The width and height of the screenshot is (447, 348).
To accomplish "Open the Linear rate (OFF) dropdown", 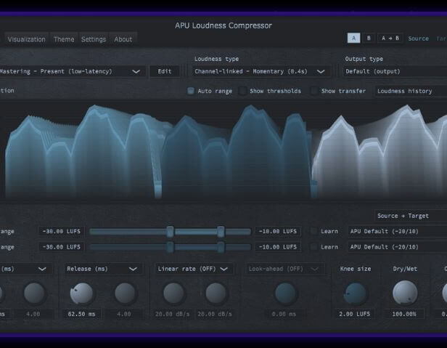I will [x=194, y=269].
